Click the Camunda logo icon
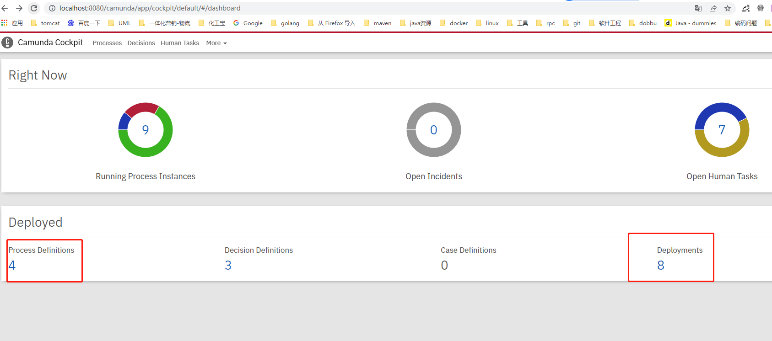This screenshot has height=341, width=772. [x=7, y=43]
